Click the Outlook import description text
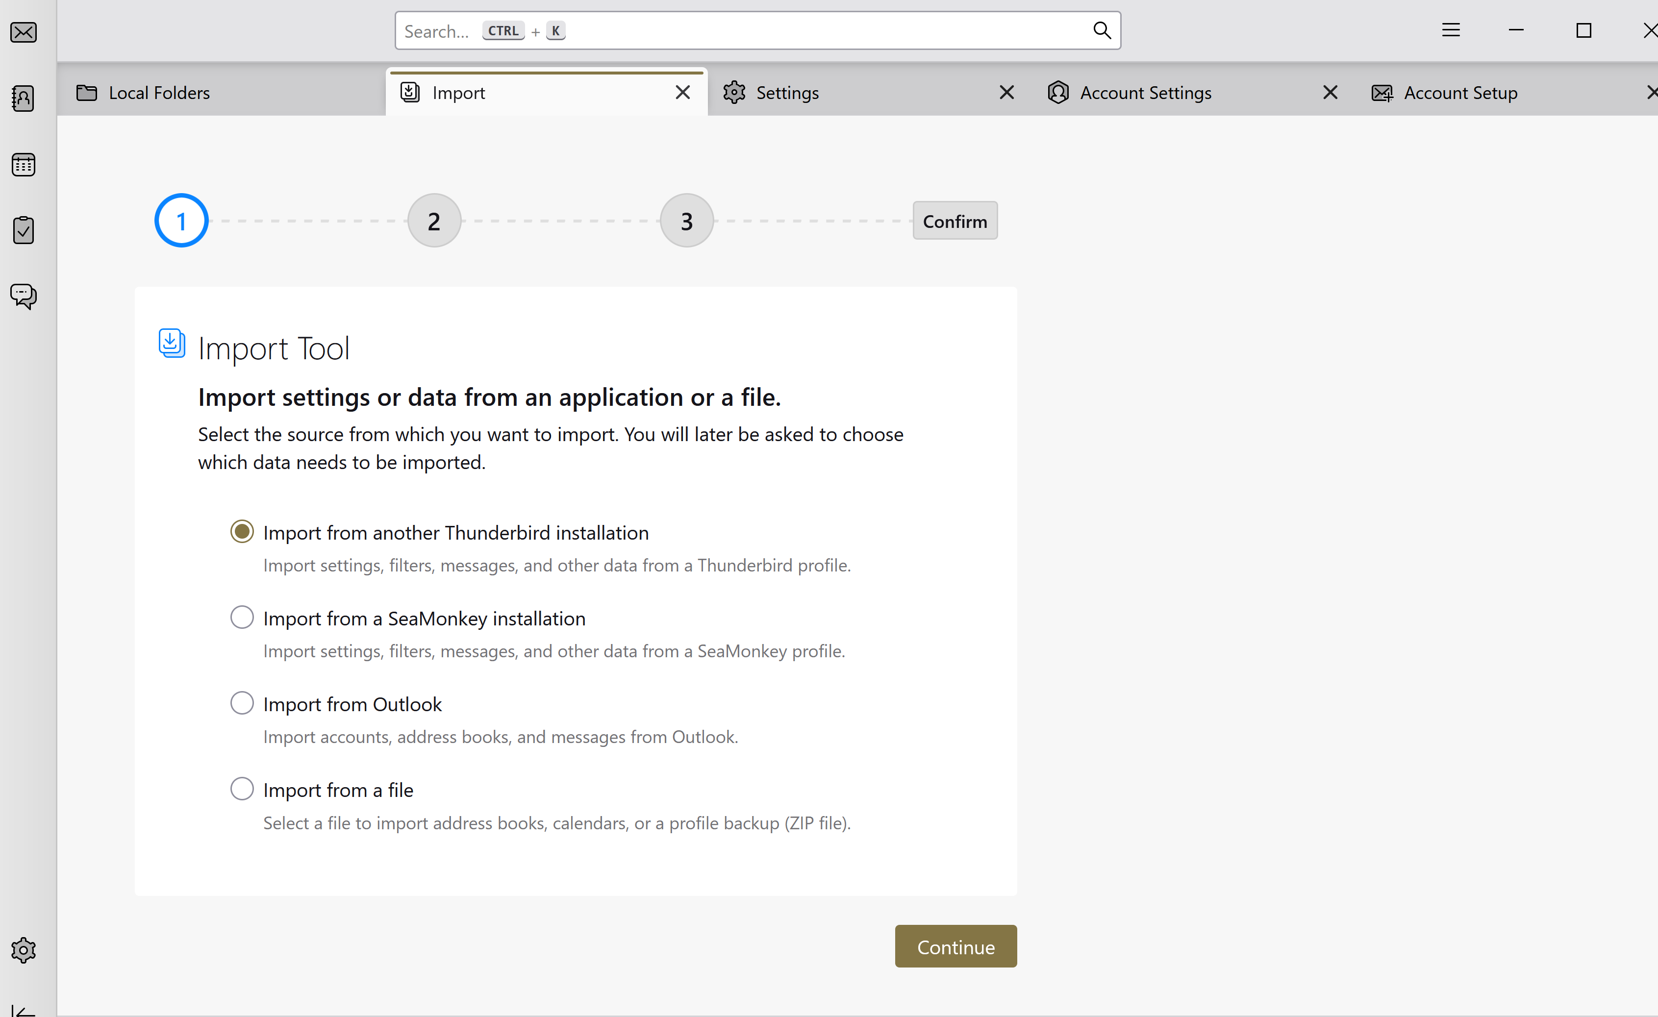 tap(501, 737)
